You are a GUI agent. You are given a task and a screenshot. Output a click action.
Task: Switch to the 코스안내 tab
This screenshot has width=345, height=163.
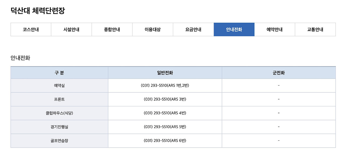pos(30,30)
